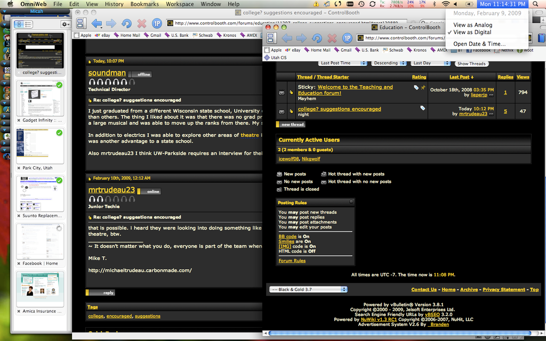Toggle tab drawer in Education window
Image resolution: width=546 pixels, height=341 pixels.
click(x=271, y=38)
